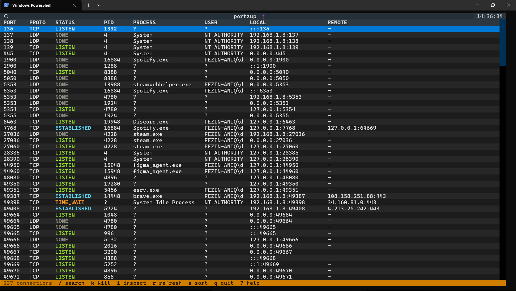Click Discord.exe process on port 6463
The height and width of the screenshot is (291, 516).
151,122
